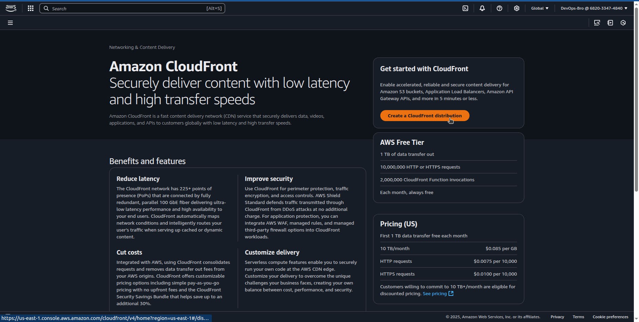
Task: Click the Amazon CloudFront heading
Action: click(173, 66)
